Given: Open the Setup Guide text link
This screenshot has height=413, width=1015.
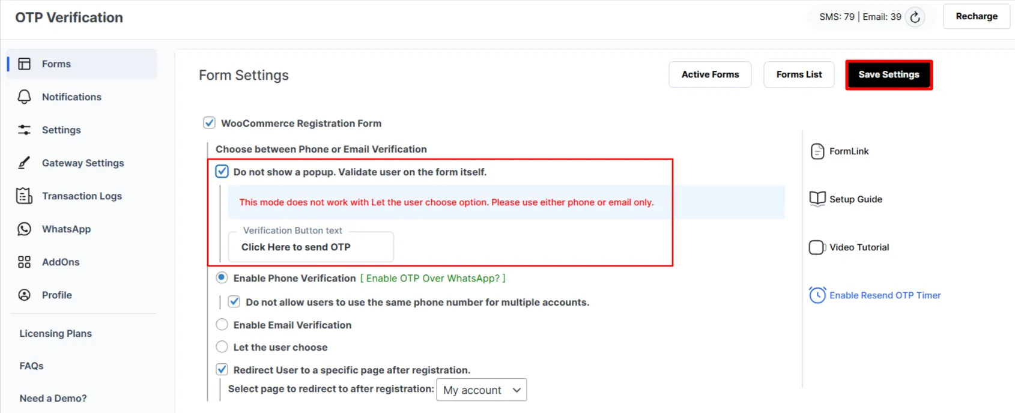Looking at the screenshot, I should point(855,199).
